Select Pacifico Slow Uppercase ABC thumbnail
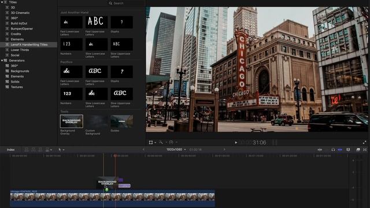 point(122,94)
